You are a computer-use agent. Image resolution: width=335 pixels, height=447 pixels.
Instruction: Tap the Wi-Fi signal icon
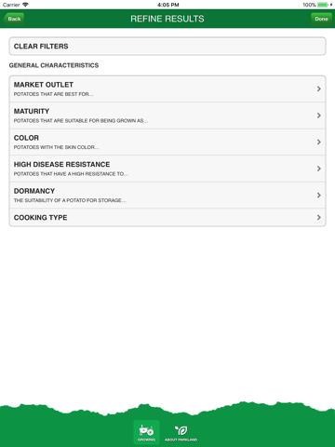pos(25,5)
